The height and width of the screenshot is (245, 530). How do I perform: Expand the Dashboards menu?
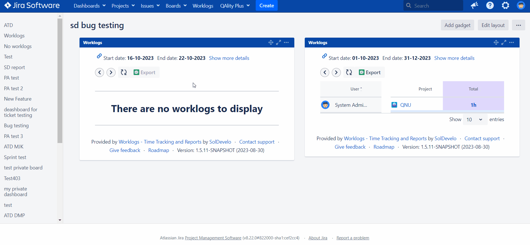point(90,6)
